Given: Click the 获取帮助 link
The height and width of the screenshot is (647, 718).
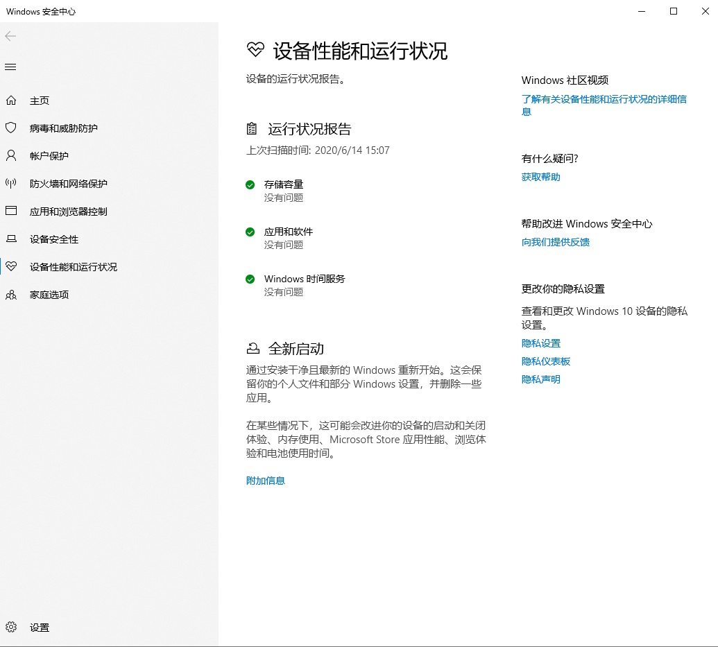Looking at the screenshot, I should point(540,177).
